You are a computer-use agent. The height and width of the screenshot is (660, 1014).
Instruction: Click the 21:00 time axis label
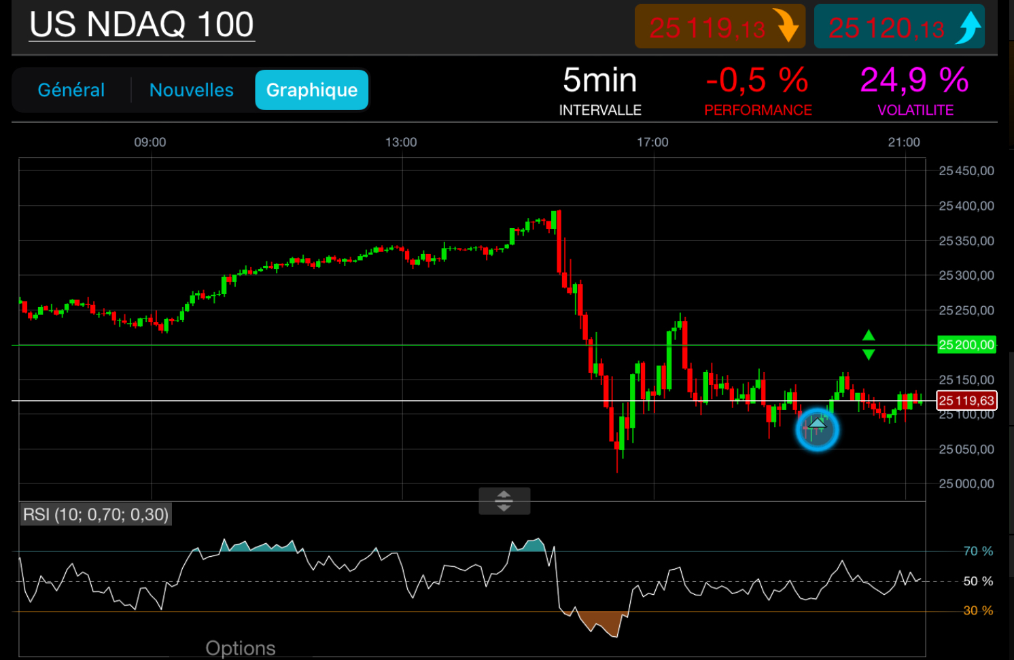click(x=905, y=142)
